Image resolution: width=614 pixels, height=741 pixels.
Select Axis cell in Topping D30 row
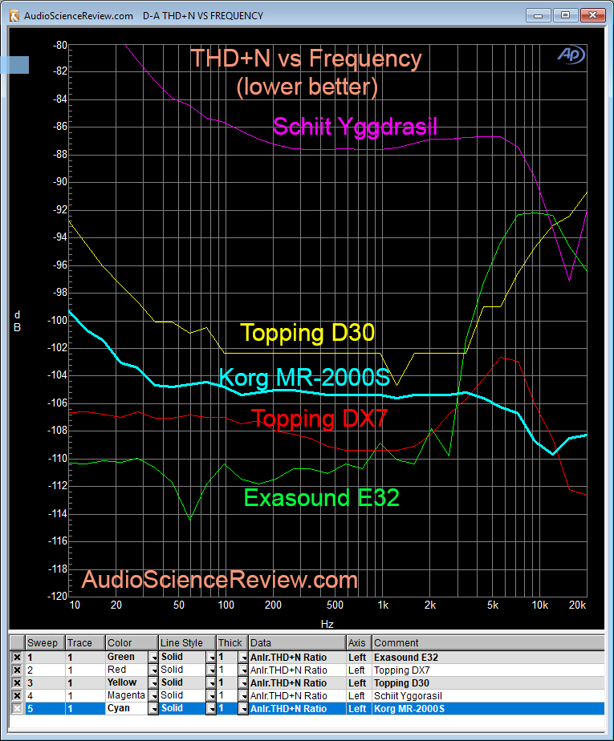(359, 683)
